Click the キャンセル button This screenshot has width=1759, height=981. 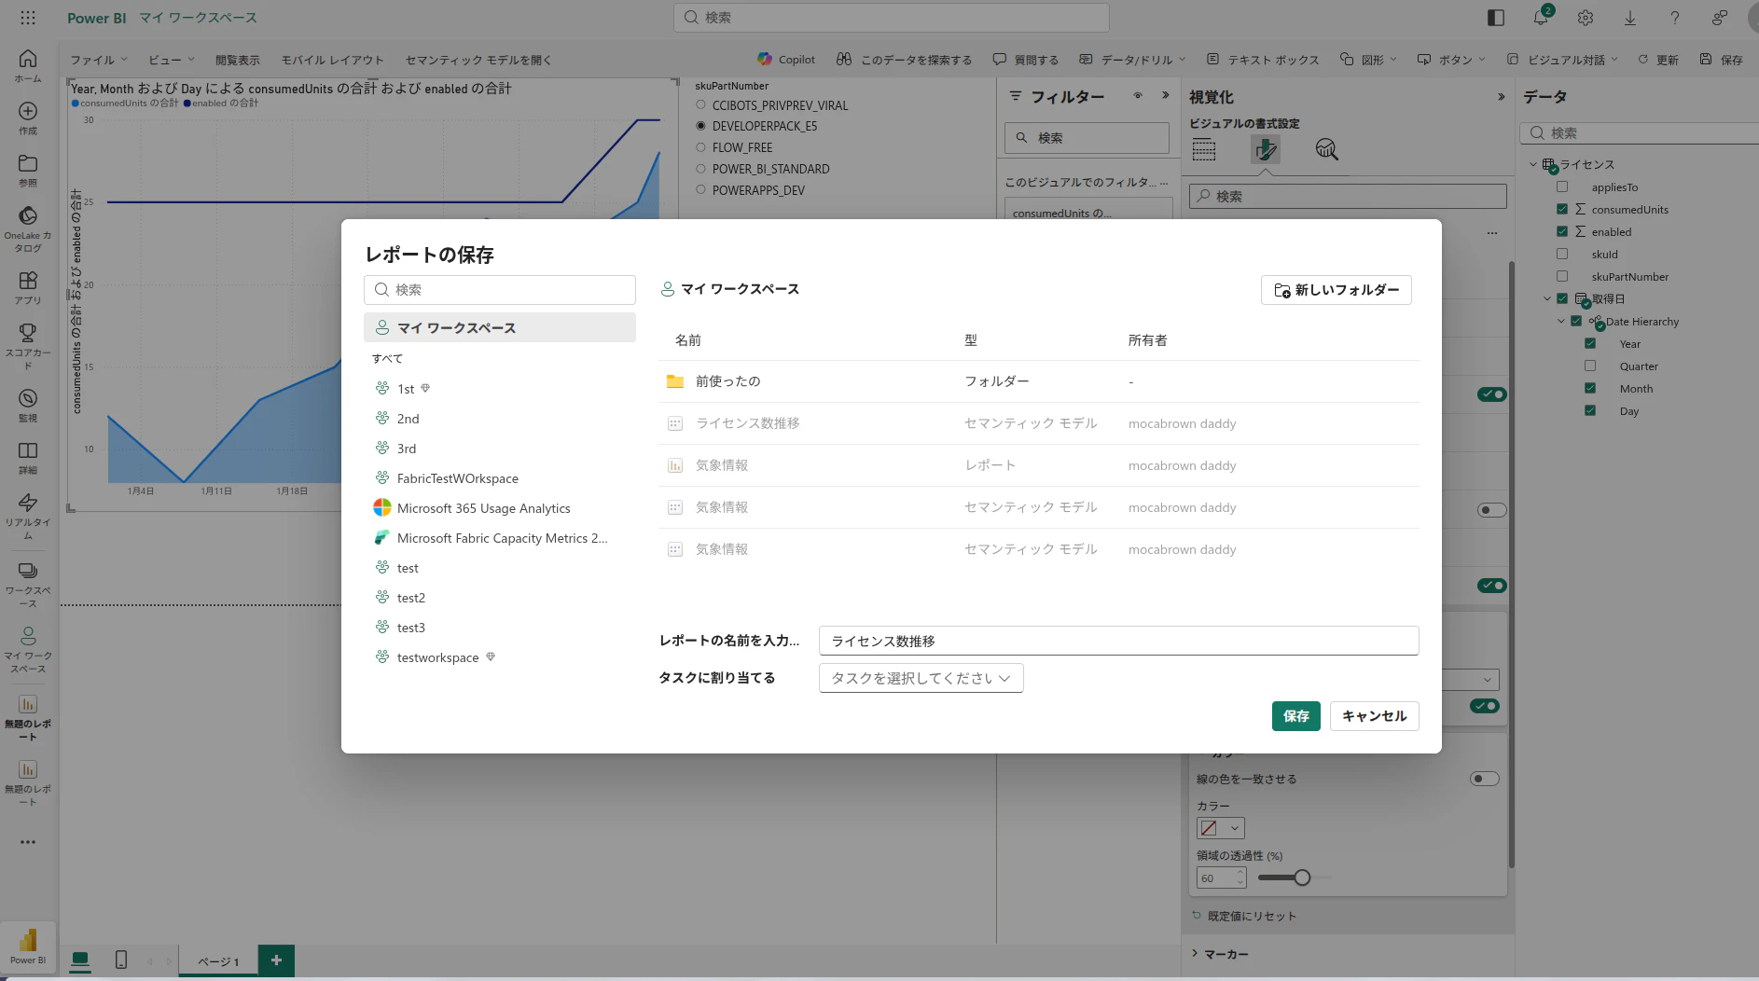[1374, 715]
